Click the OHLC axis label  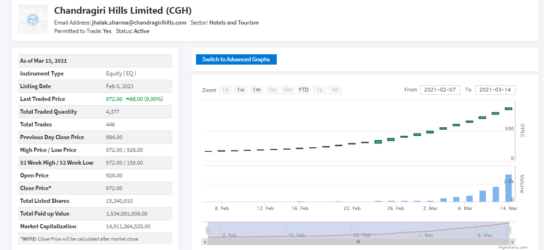(522, 130)
